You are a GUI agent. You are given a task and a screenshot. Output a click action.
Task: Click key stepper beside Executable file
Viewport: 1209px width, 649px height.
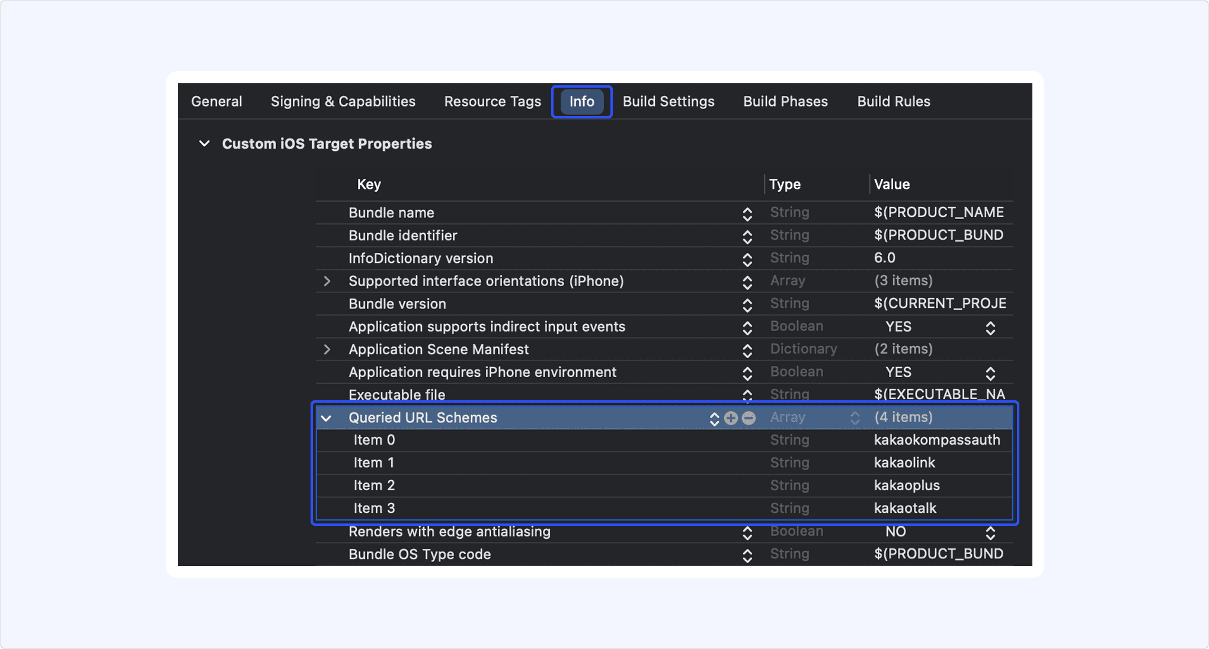(747, 395)
